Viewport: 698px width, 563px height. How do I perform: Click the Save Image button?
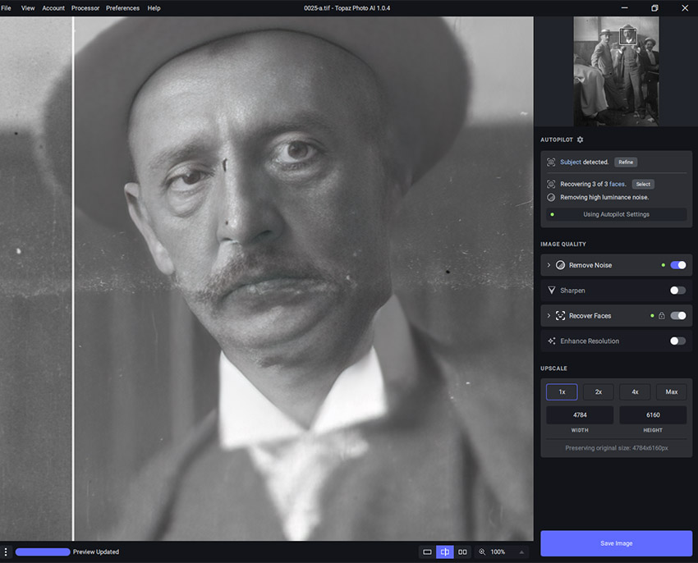coord(616,543)
